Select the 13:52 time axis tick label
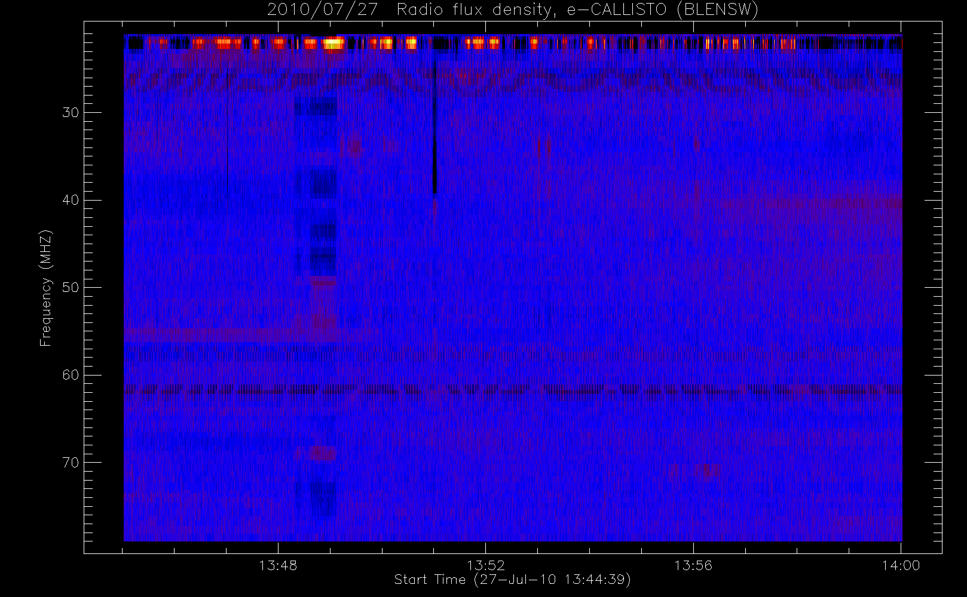967x597 pixels. pos(486,565)
